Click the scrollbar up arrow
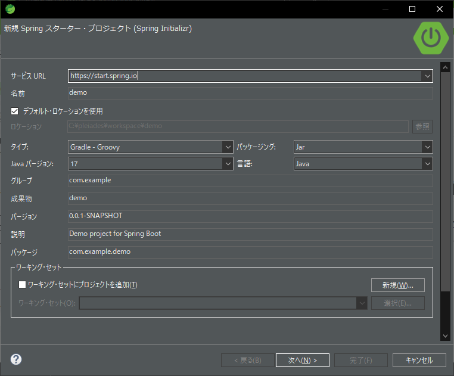The image size is (454, 376). pos(445,67)
